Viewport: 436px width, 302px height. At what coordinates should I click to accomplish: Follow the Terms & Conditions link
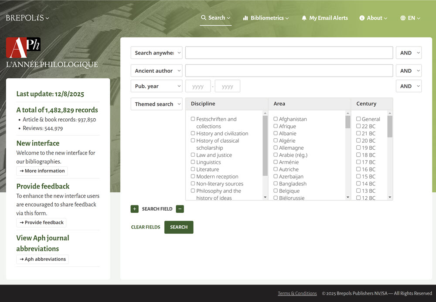(297, 293)
